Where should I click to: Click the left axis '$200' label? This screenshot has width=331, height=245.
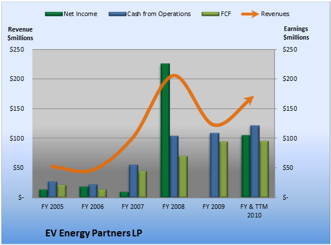pyautogui.click(x=17, y=79)
